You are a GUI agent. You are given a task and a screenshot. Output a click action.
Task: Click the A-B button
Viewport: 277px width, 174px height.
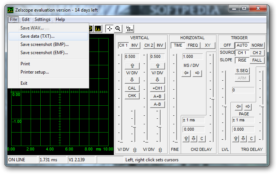[x=158, y=104]
